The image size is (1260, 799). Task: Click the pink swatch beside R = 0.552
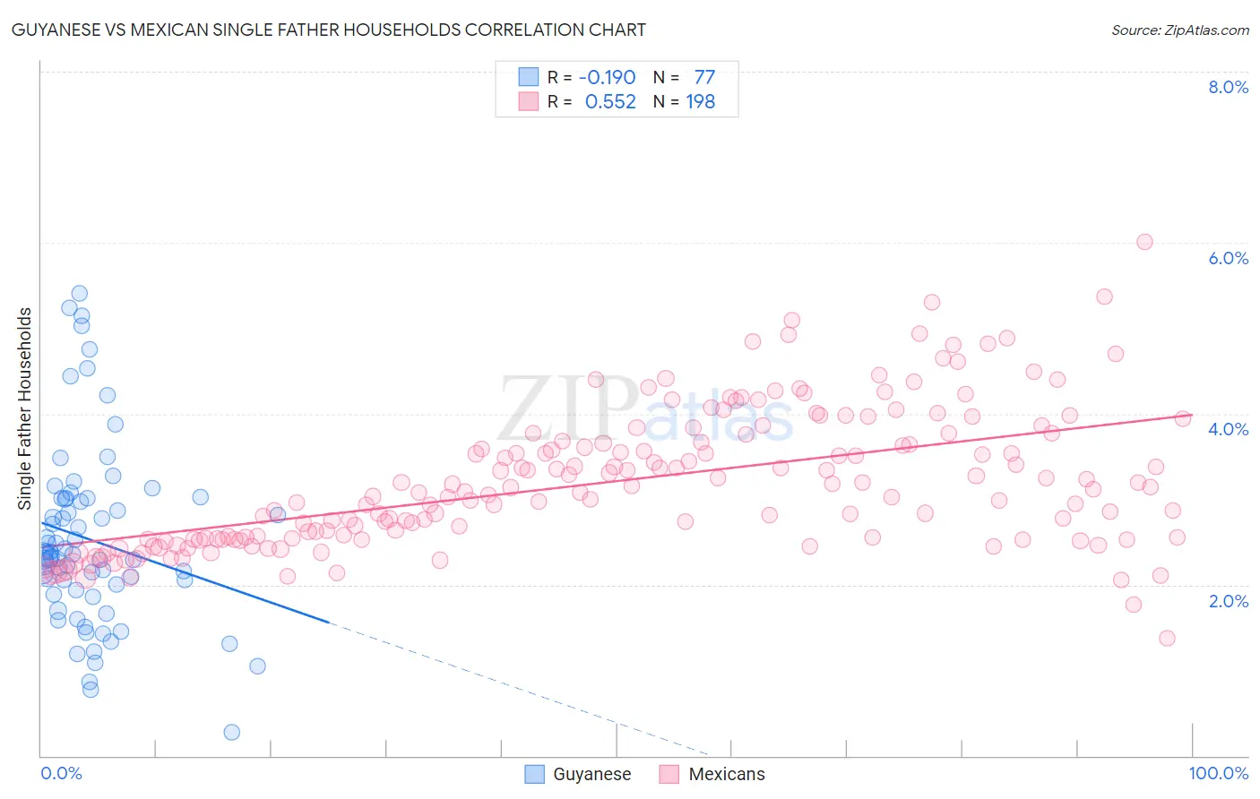(529, 101)
